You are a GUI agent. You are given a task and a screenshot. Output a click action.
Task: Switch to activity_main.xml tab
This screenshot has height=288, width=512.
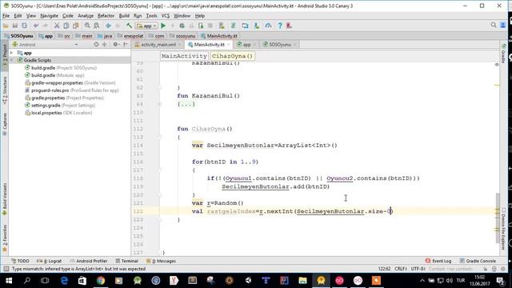point(158,45)
